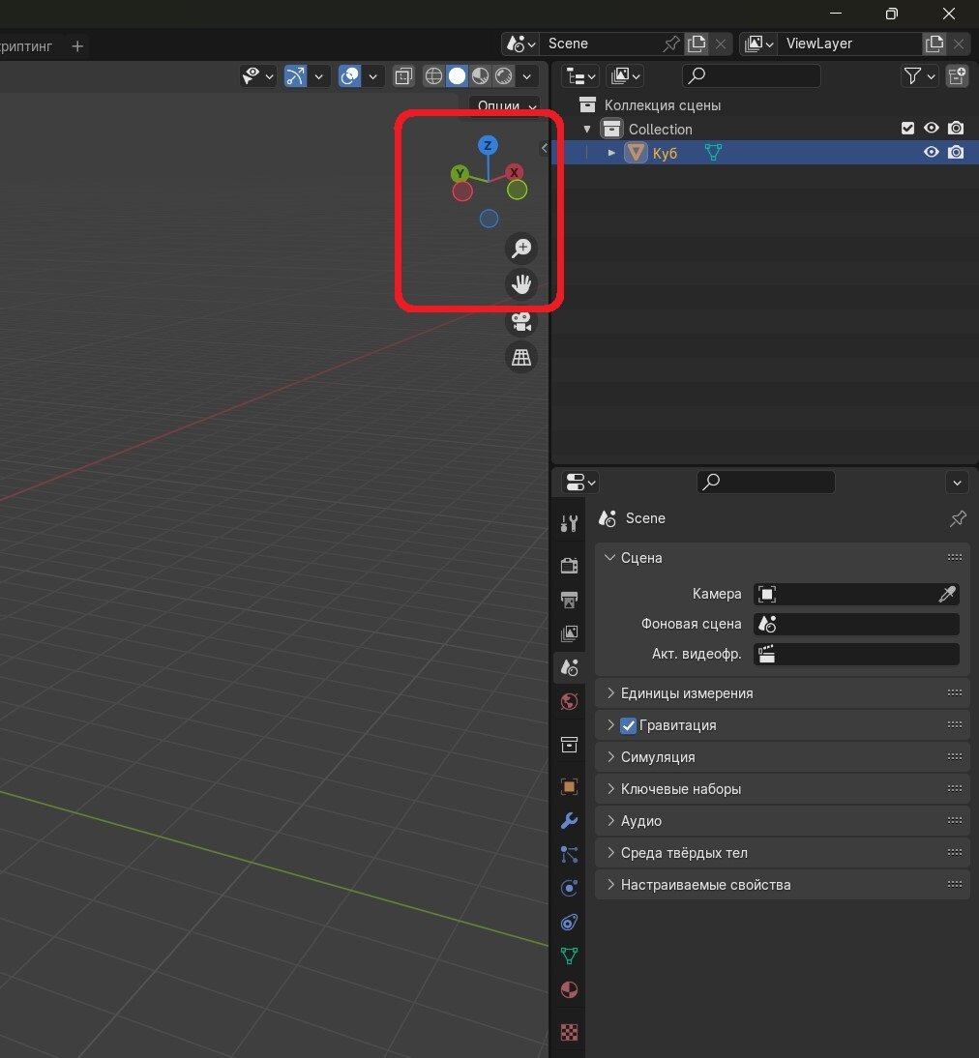Open the Render properties tab icon
Viewport: 979px width, 1058px height.
tap(570, 566)
